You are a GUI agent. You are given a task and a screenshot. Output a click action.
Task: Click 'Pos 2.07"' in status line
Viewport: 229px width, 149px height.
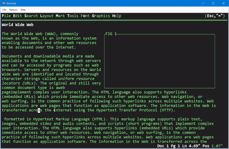pos(212,146)
